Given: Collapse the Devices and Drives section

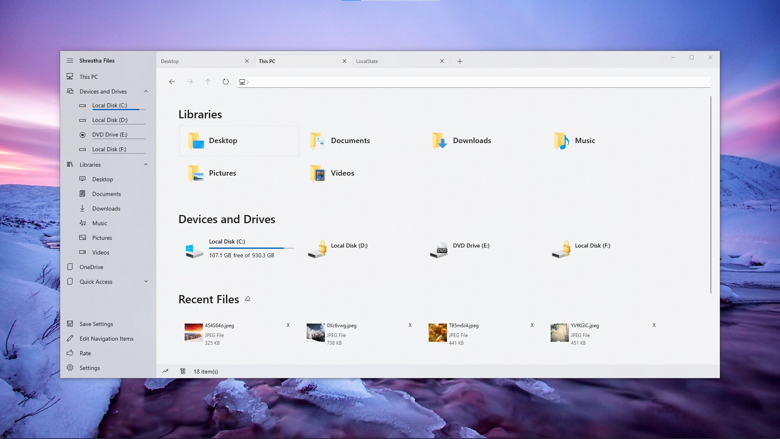Looking at the screenshot, I should (x=146, y=91).
